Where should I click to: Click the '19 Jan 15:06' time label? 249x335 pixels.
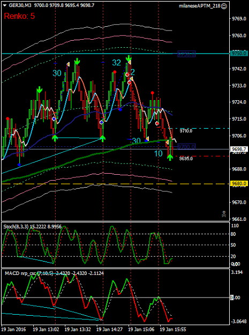click(x=141, y=329)
